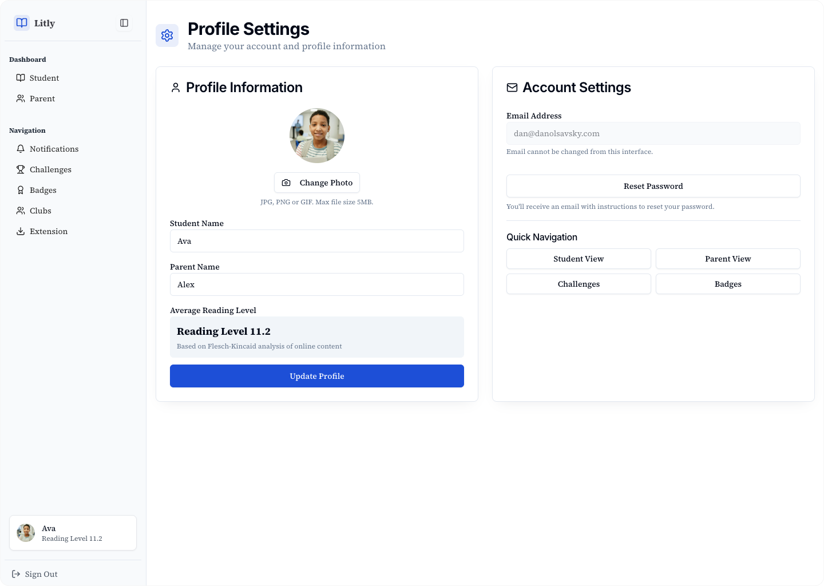Go to Student View quick navigation
824x586 pixels.
click(579, 259)
